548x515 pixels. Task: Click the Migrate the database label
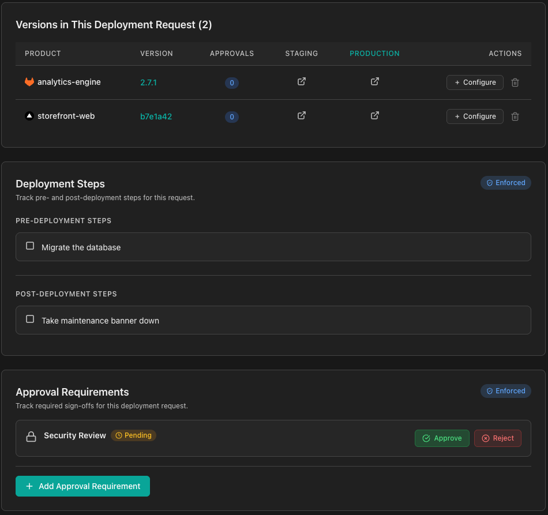click(81, 247)
